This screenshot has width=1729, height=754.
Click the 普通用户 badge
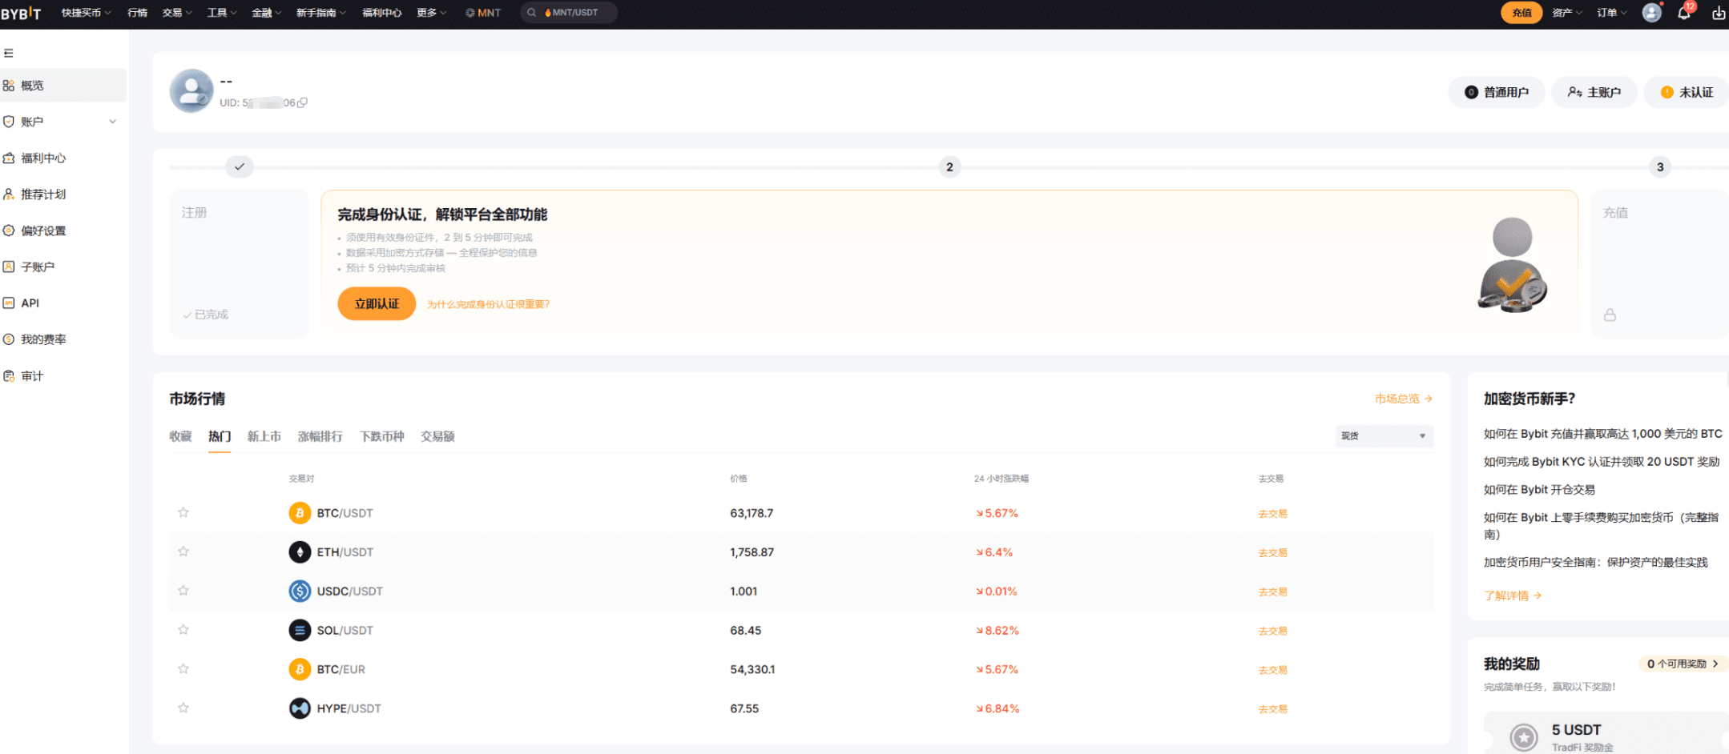[x=1496, y=92]
